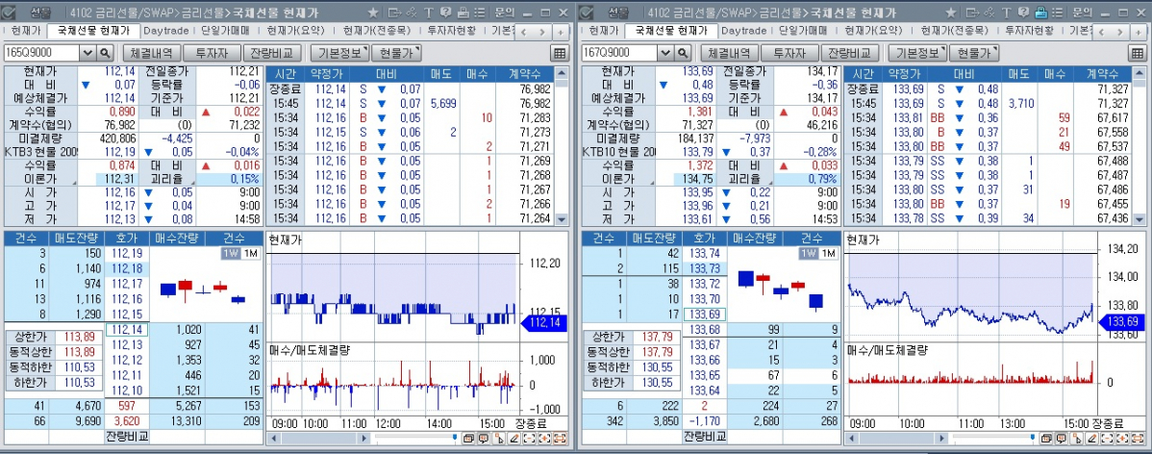The height and width of the screenshot is (454, 1152).
Task: Click the pencil draw icon under left chart
Action: pyautogui.click(x=514, y=439)
